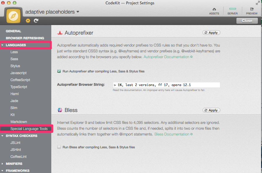The image size is (262, 173).
Task: Click the Assets cloud icon
Action: point(214,10)
